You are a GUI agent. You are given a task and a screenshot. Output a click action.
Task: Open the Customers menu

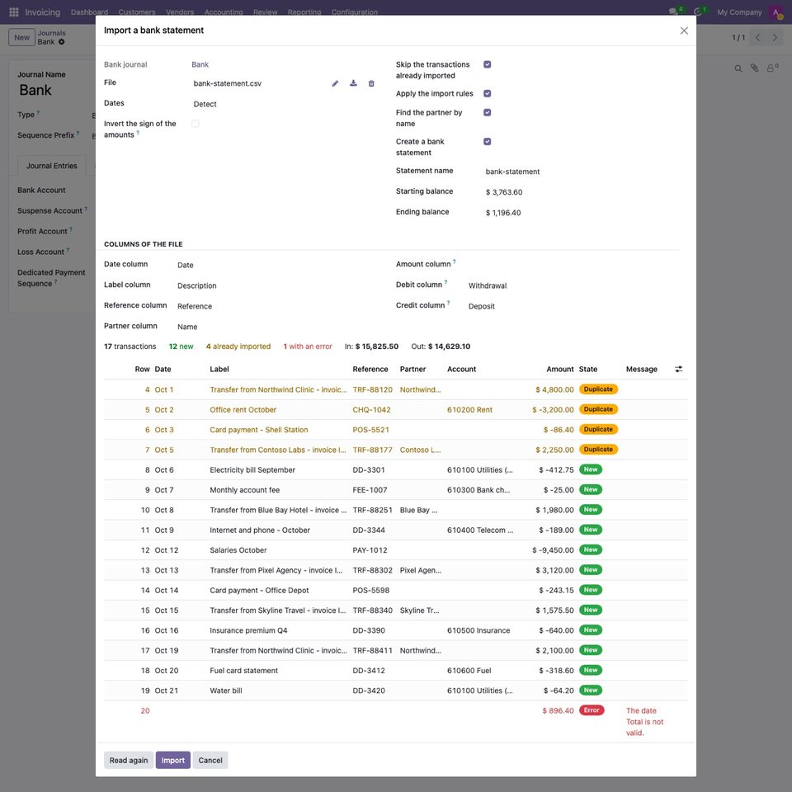(x=137, y=12)
